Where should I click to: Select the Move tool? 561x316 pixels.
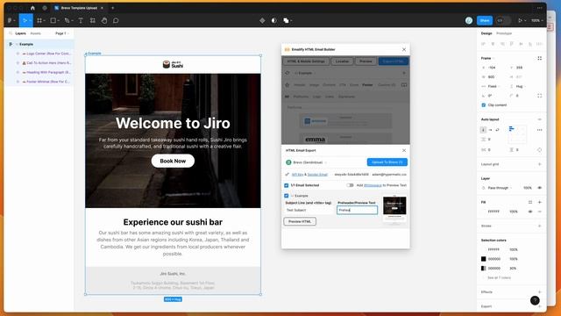25,20
